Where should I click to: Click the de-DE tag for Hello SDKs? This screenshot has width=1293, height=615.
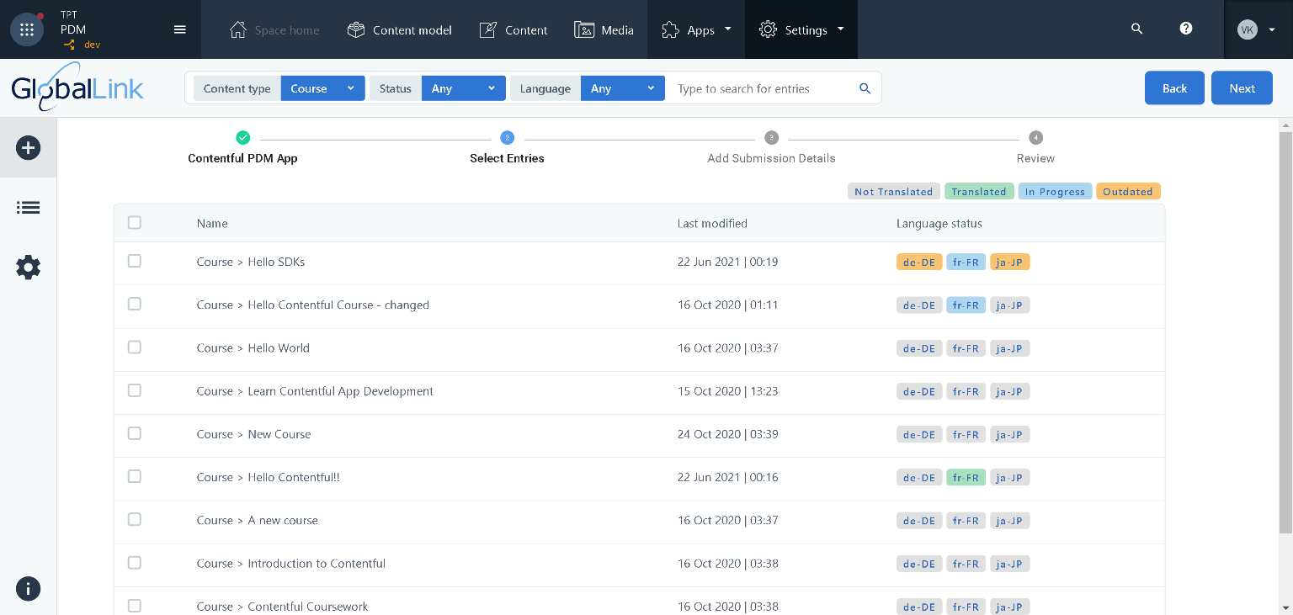(919, 262)
